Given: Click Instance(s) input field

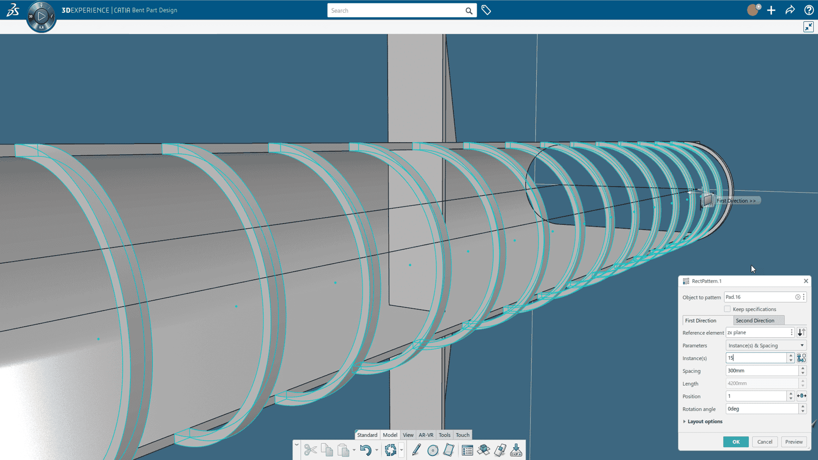Looking at the screenshot, I should pyautogui.click(x=758, y=358).
